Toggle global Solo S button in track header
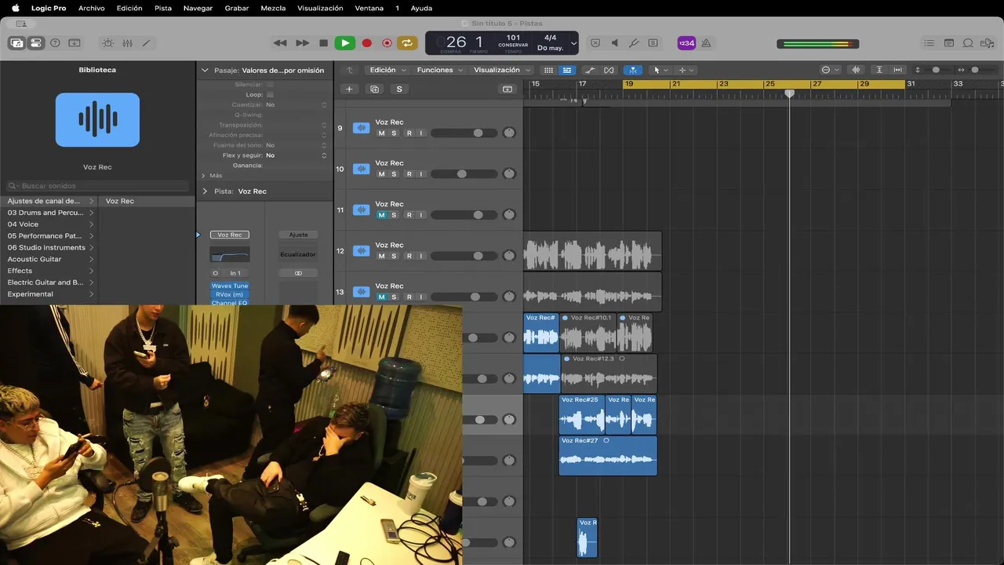 click(x=399, y=89)
